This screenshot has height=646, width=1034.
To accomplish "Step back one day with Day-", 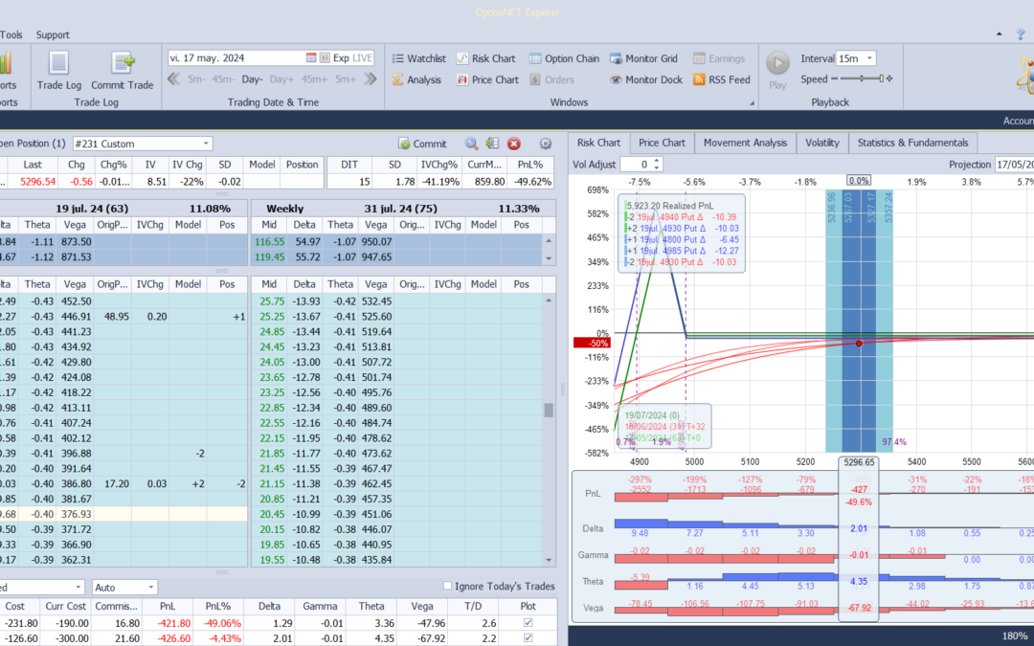I will 252,79.
